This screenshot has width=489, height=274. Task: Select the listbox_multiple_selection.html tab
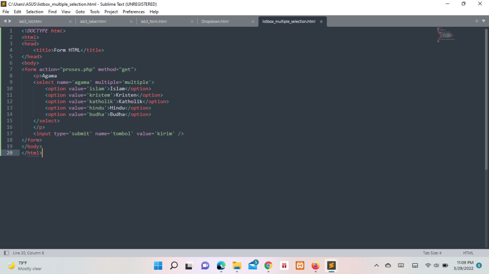(x=289, y=21)
